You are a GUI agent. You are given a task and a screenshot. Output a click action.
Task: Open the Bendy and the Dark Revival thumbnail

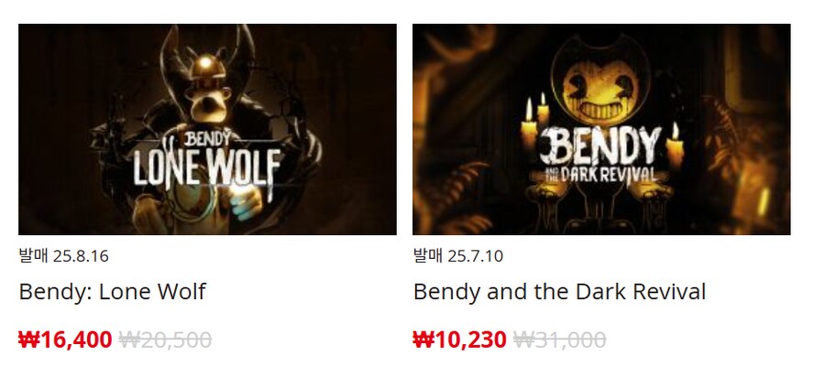[x=601, y=129]
